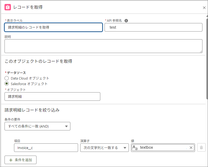The width and height of the screenshot is (208, 167).
Task: Click the textbox pill in the 値 field
Action: click(159, 148)
